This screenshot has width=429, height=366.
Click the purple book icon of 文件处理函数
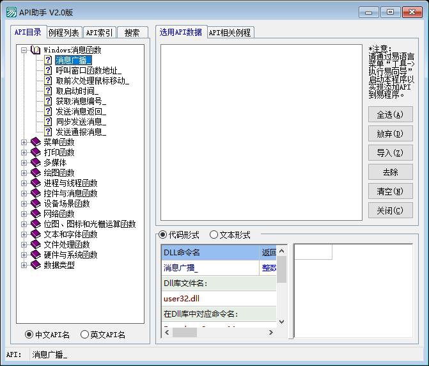pyautogui.click(x=36, y=244)
